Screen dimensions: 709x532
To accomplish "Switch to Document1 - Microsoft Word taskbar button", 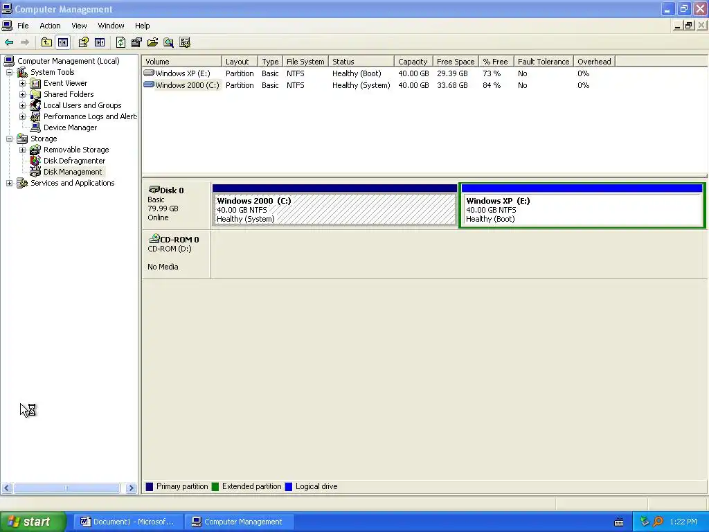I will pos(128,522).
